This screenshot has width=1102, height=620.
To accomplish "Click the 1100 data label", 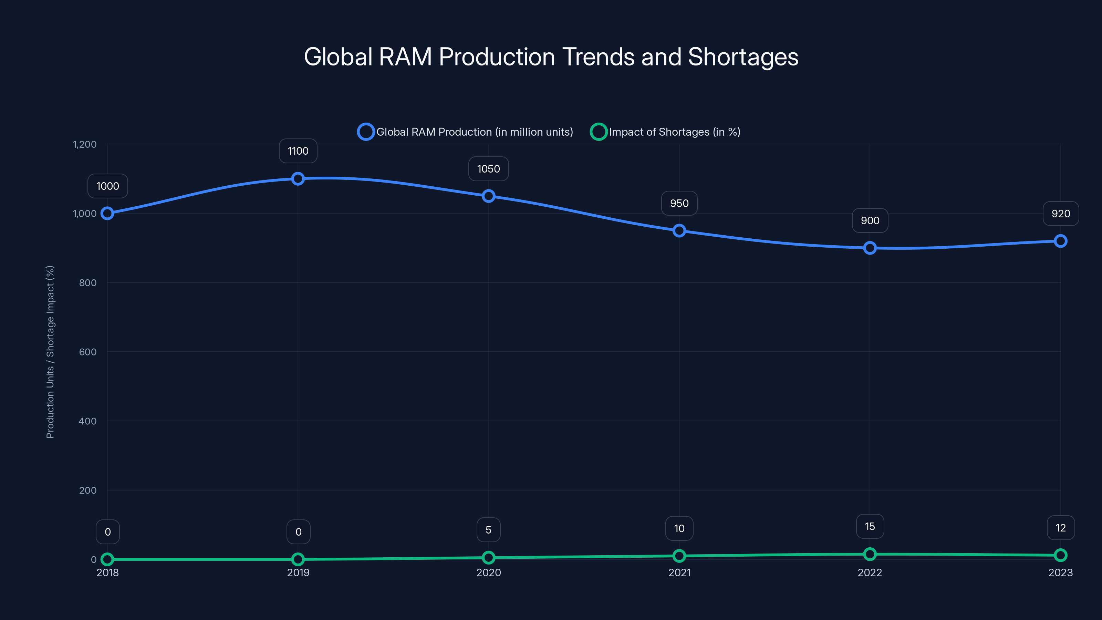I will coord(298,151).
